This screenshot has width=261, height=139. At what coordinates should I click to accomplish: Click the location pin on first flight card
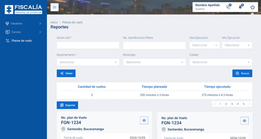(x=63, y=129)
